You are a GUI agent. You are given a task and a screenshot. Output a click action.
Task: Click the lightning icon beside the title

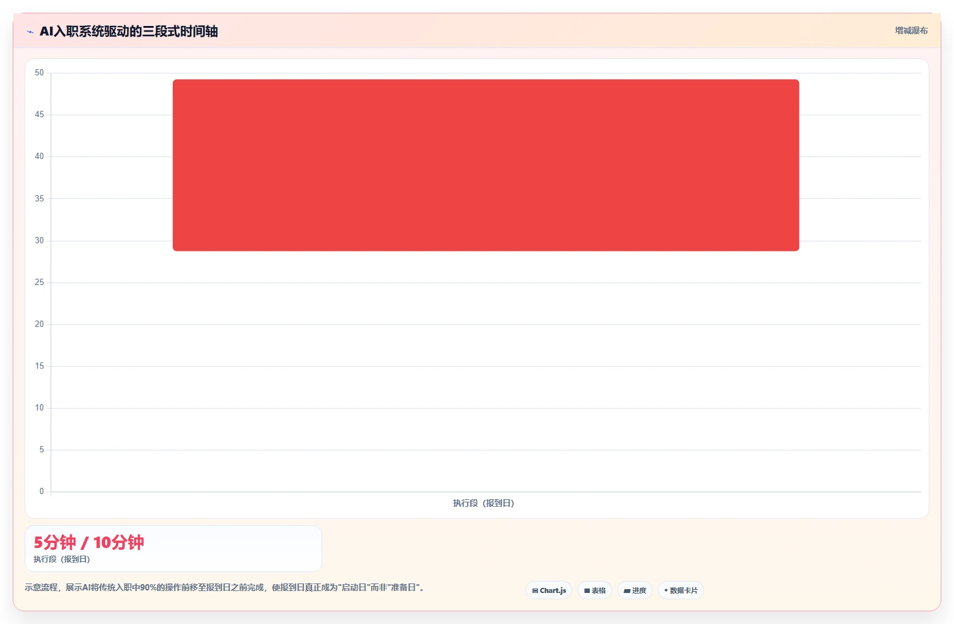click(30, 32)
